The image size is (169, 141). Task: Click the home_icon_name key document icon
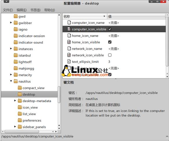click(x=69, y=35)
